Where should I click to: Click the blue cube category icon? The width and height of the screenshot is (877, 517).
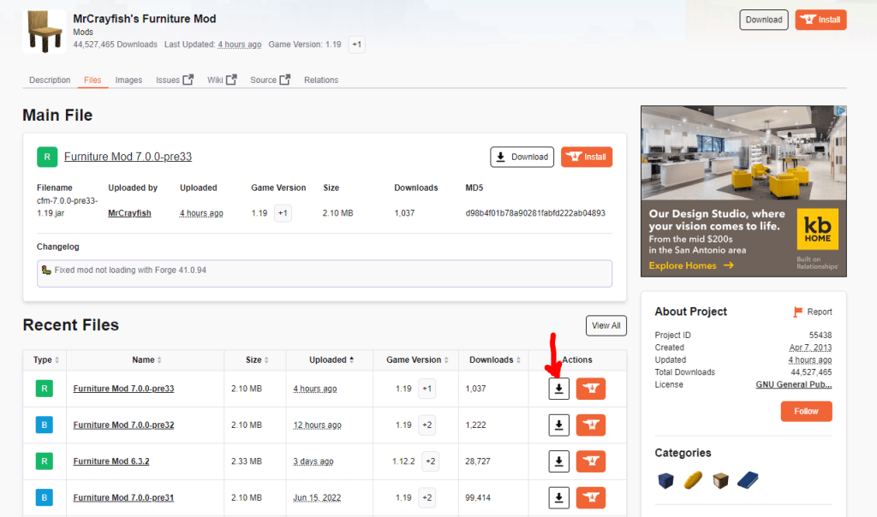665,480
